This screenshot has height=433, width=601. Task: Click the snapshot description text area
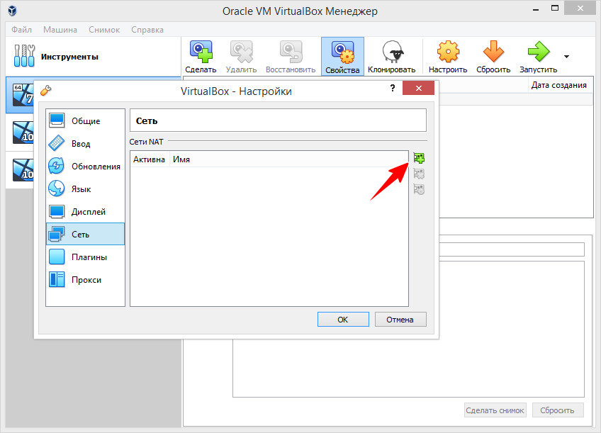(x=511, y=329)
